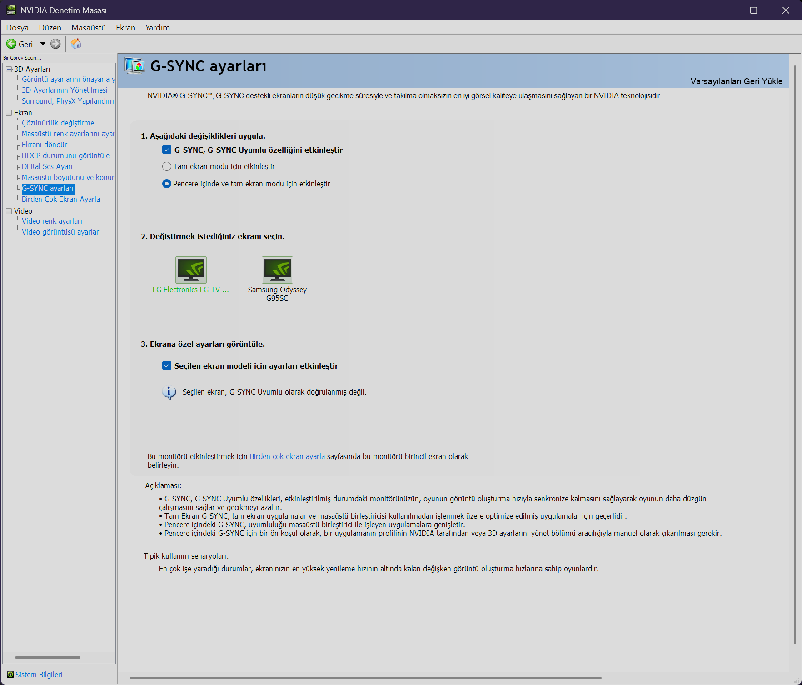Open the Geri history dropdown arrow

tap(43, 44)
